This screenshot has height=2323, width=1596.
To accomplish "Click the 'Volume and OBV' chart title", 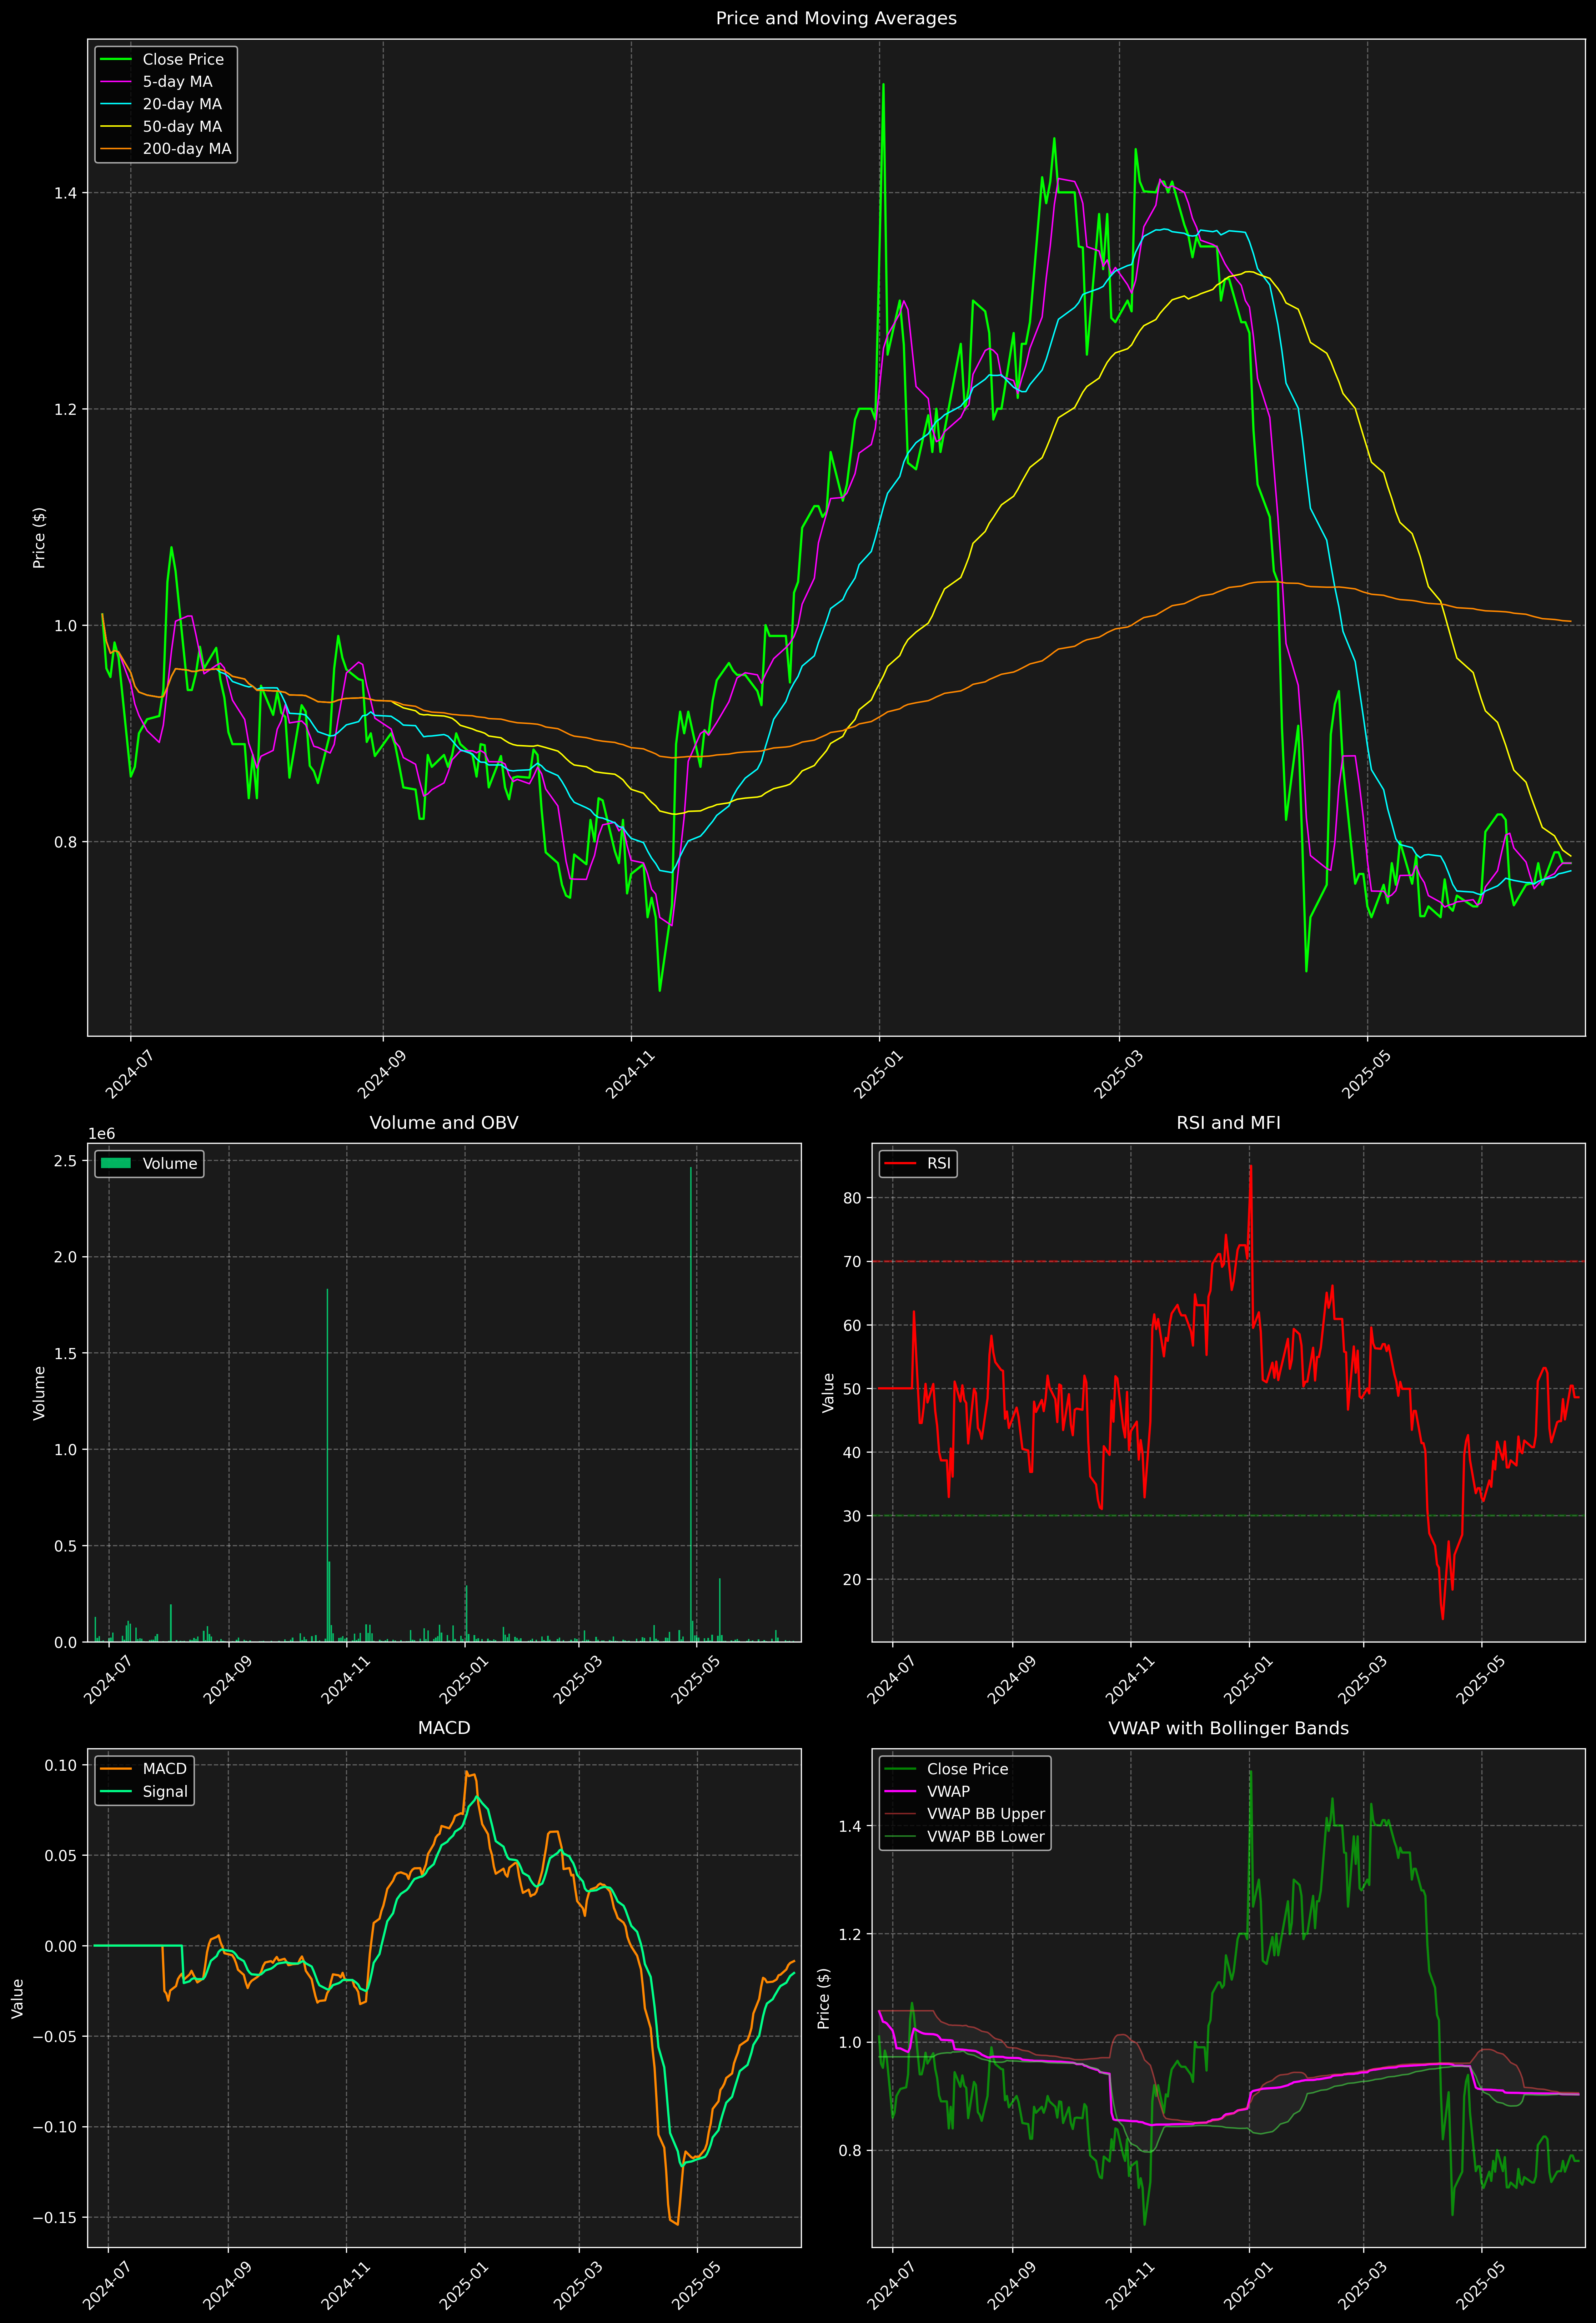I will pos(444,1122).
